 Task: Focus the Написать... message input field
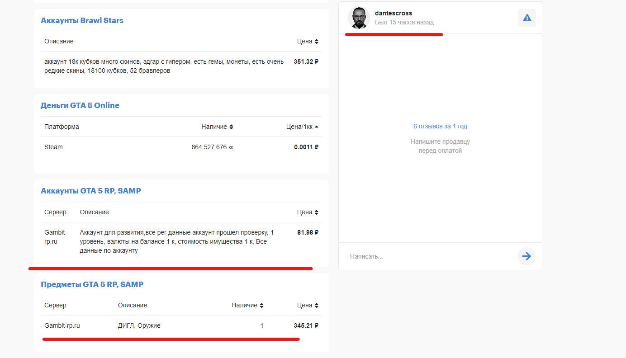point(430,256)
